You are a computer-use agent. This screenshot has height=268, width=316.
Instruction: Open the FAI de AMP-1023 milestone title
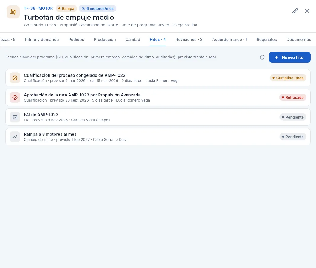41,115
